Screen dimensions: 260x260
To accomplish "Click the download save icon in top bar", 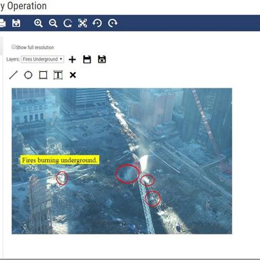I will point(16,24).
